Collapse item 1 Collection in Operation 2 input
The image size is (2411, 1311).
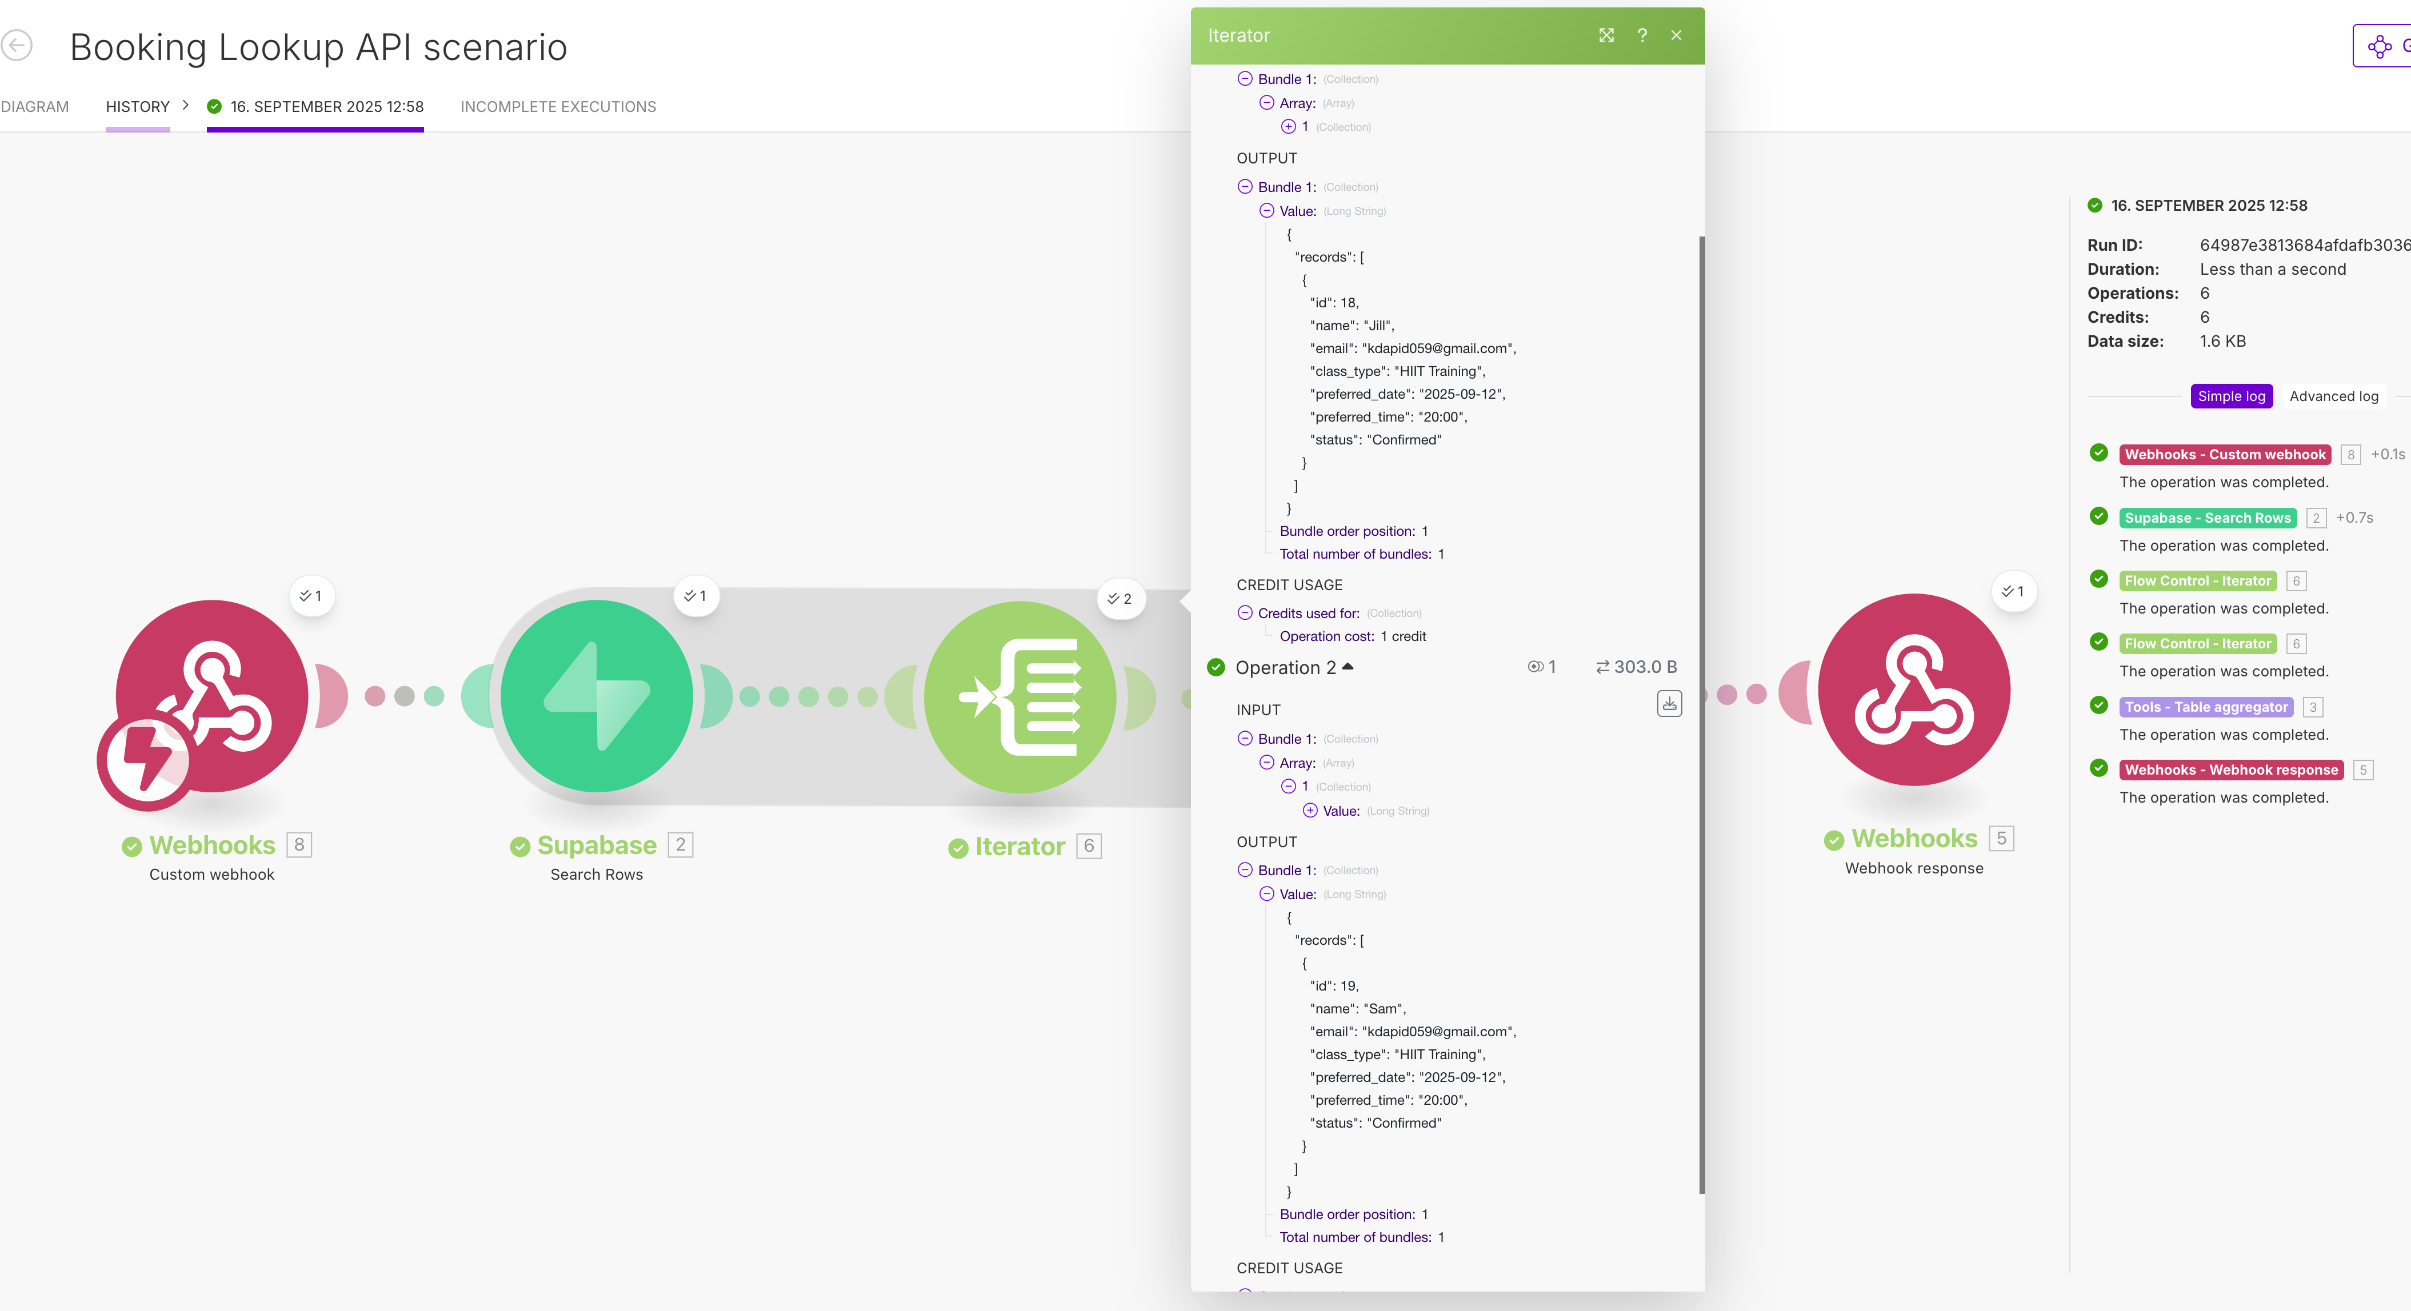(x=1289, y=787)
